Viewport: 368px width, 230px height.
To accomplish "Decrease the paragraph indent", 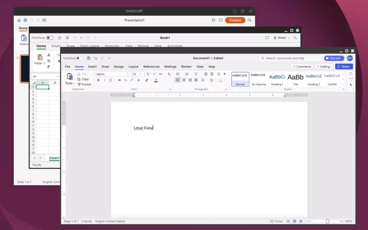I will [206, 74].
